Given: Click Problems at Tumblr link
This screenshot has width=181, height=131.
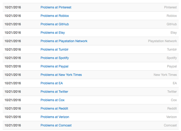Looking at the screenshot, I should (54, 49).
